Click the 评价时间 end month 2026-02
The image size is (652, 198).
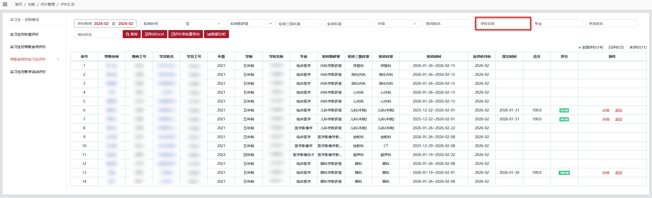tap(126, 24)
